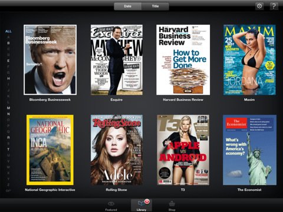
Task: Switch to the Shop tab
Action: coord(172,206)
